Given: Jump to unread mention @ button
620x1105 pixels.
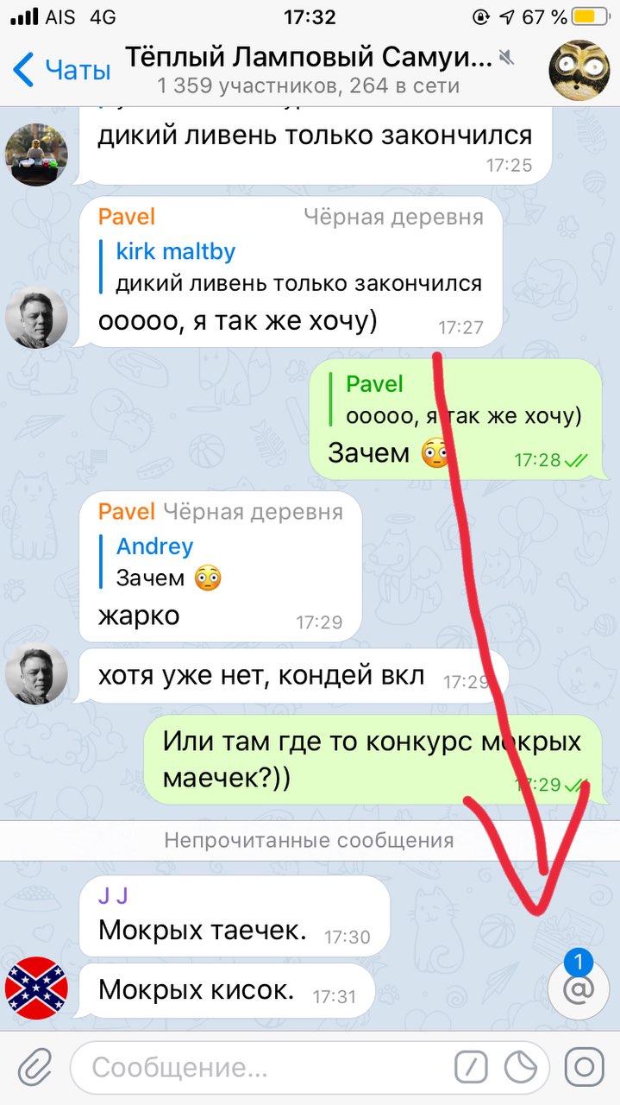Looking at the screenshot, I should pos(579,988).
